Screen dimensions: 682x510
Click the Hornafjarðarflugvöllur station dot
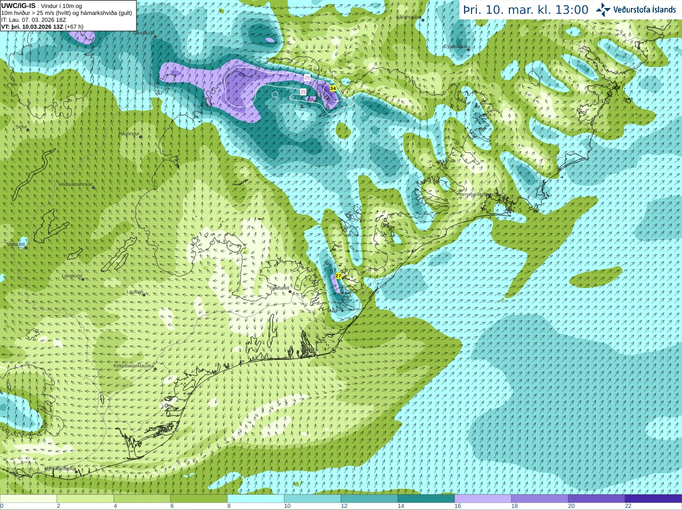point(503,198)
